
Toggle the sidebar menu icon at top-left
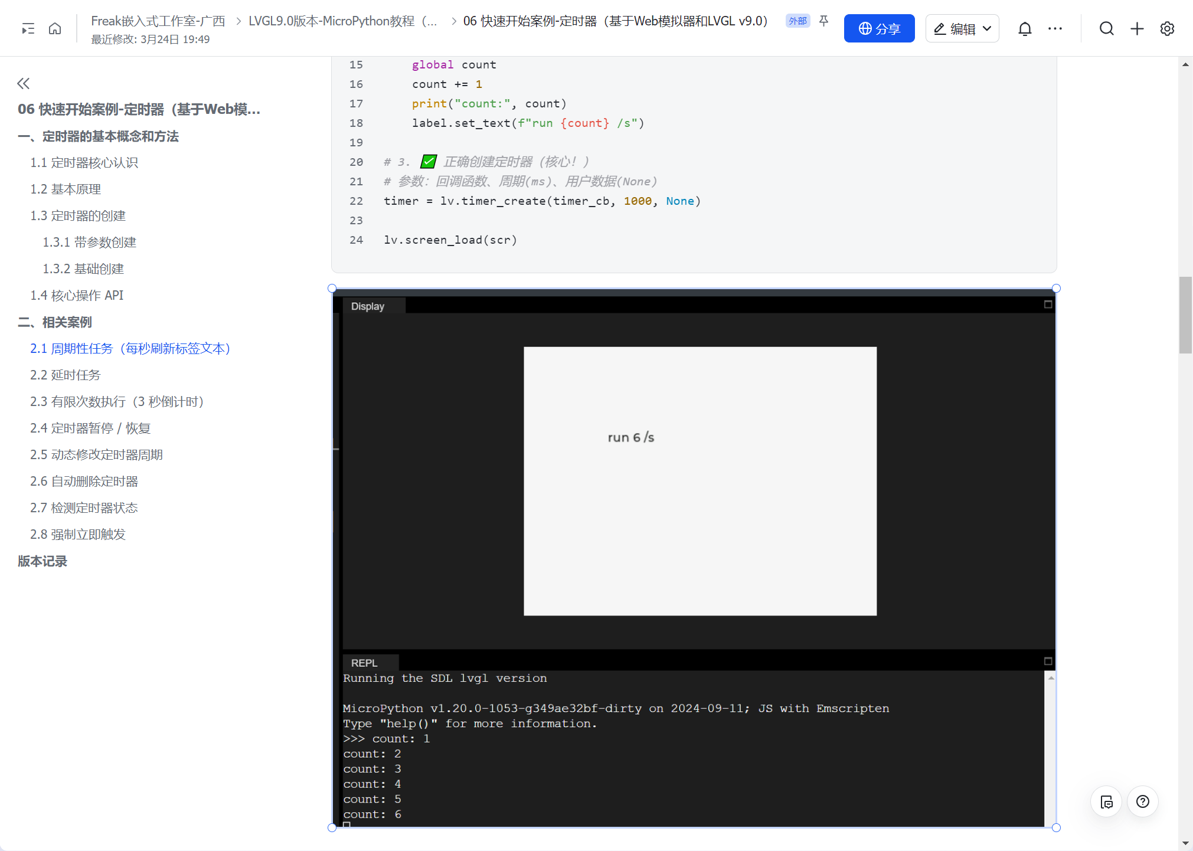coord(28,28)
